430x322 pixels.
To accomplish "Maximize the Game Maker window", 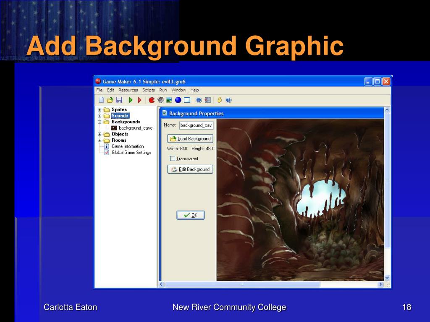I will point(378,81).
